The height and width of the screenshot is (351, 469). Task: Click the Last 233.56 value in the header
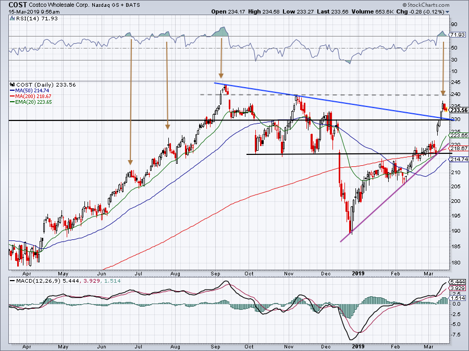point(332,11)
